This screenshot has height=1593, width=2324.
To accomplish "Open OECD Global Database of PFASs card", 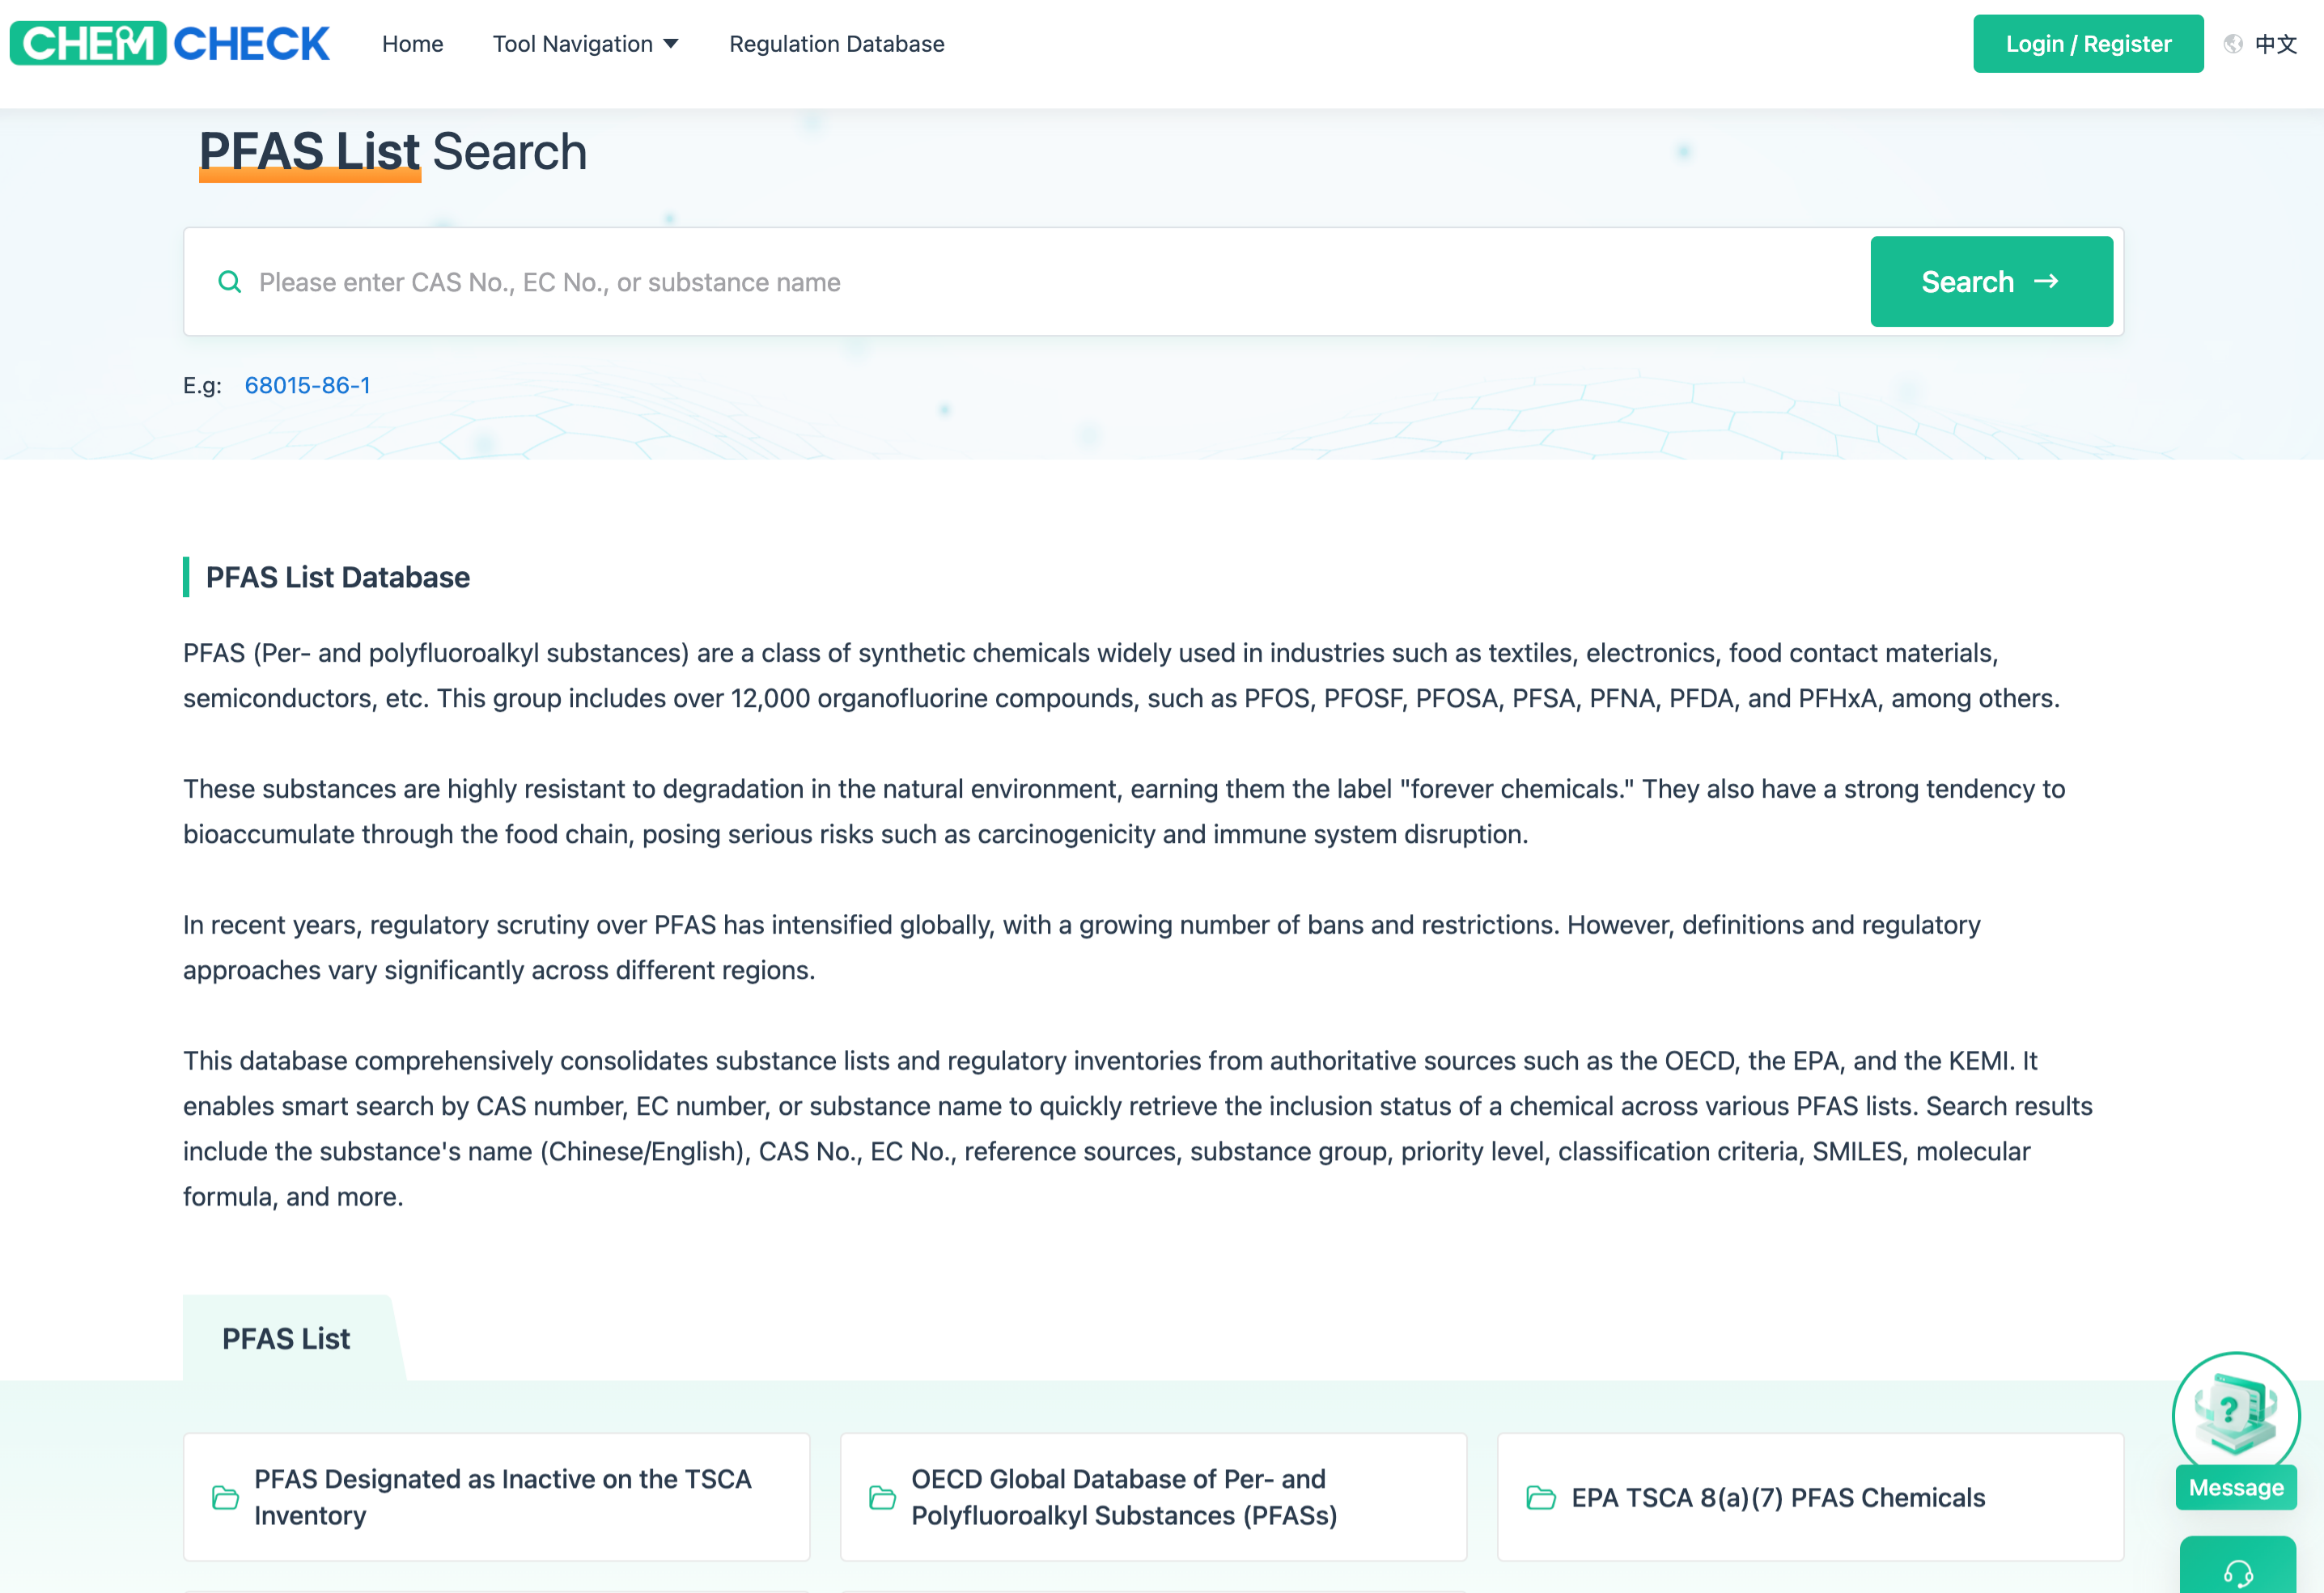I will tap(1153, 1497).
